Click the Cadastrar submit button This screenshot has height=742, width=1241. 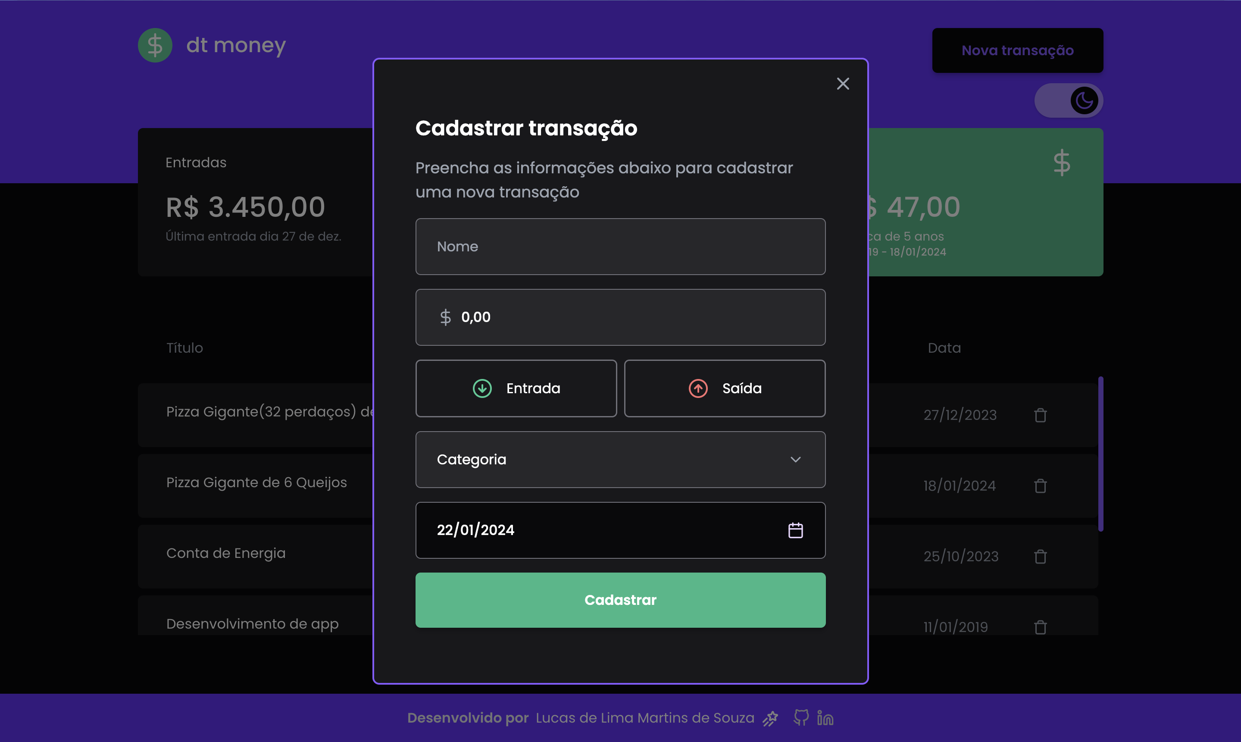[x=621, y=600]
